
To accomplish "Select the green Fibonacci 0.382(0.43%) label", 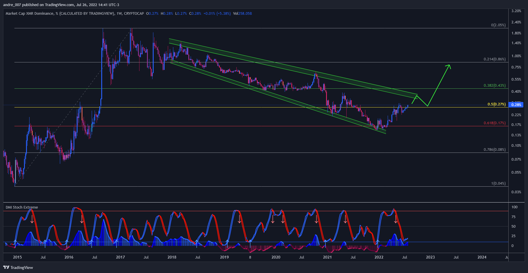I will tap(495, 85).
